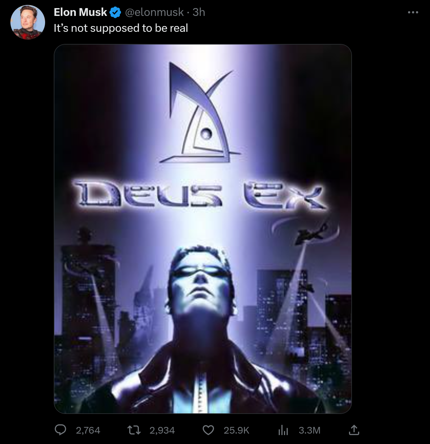The width and height of the screenshot is (430, 444).
Task: Click the 3h timestamp link
Action: 199,12
